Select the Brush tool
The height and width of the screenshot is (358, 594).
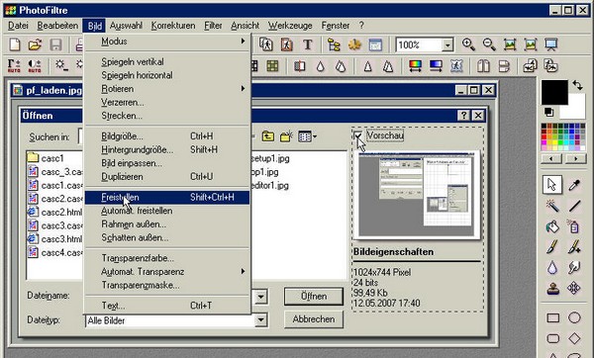(x=552, y=247)
